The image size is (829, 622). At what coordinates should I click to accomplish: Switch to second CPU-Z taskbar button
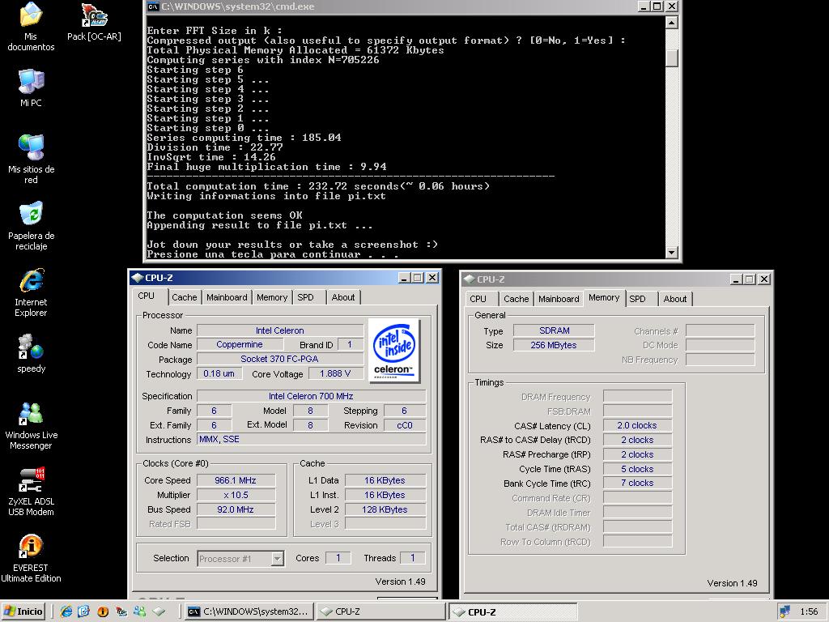512,611
